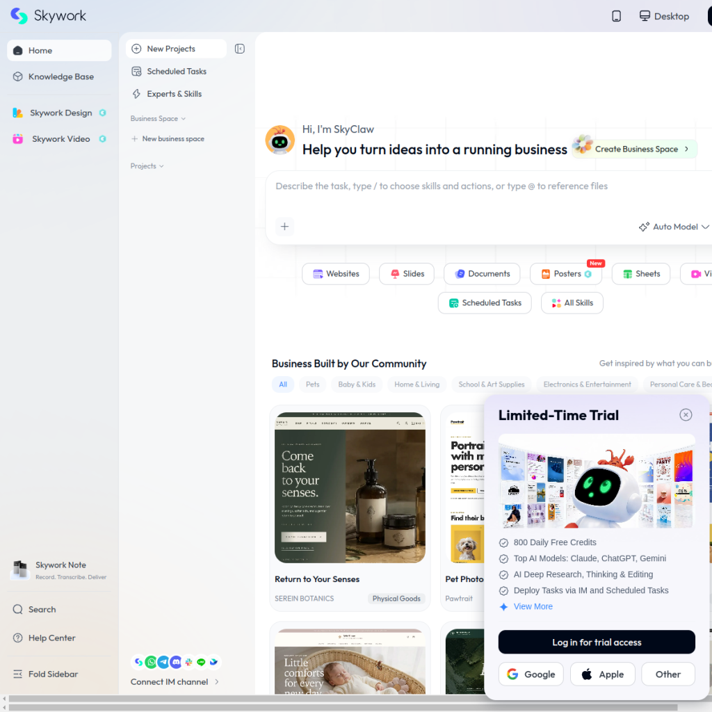This screenshot has width=712, height=712.
Task: Select the Scheduled Tasks chip below input
Action: (x=485, y=303)
